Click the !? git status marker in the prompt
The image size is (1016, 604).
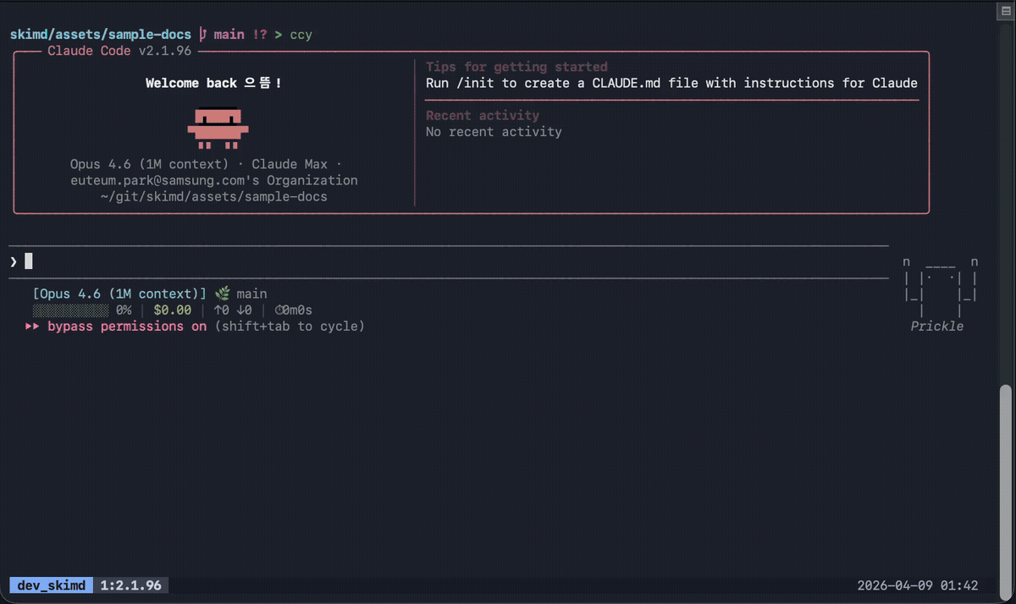tap(260, 35)
